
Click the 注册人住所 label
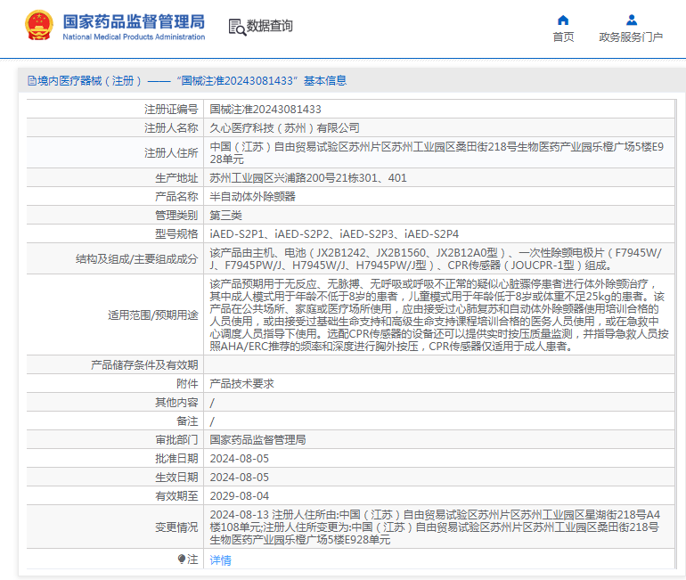171,152
